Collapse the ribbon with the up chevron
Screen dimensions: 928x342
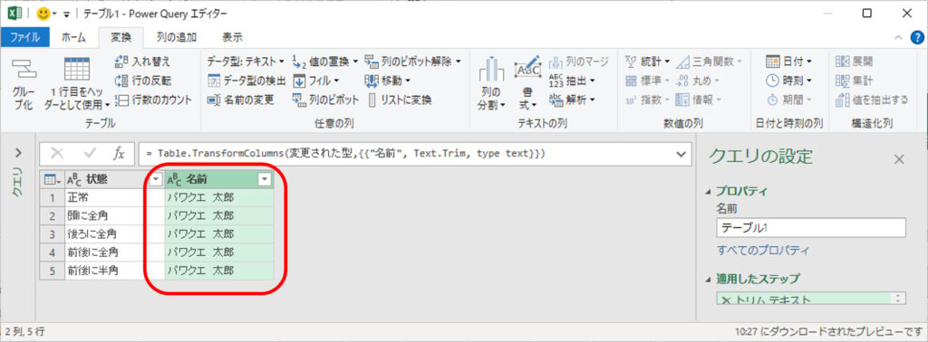(898, 37)
